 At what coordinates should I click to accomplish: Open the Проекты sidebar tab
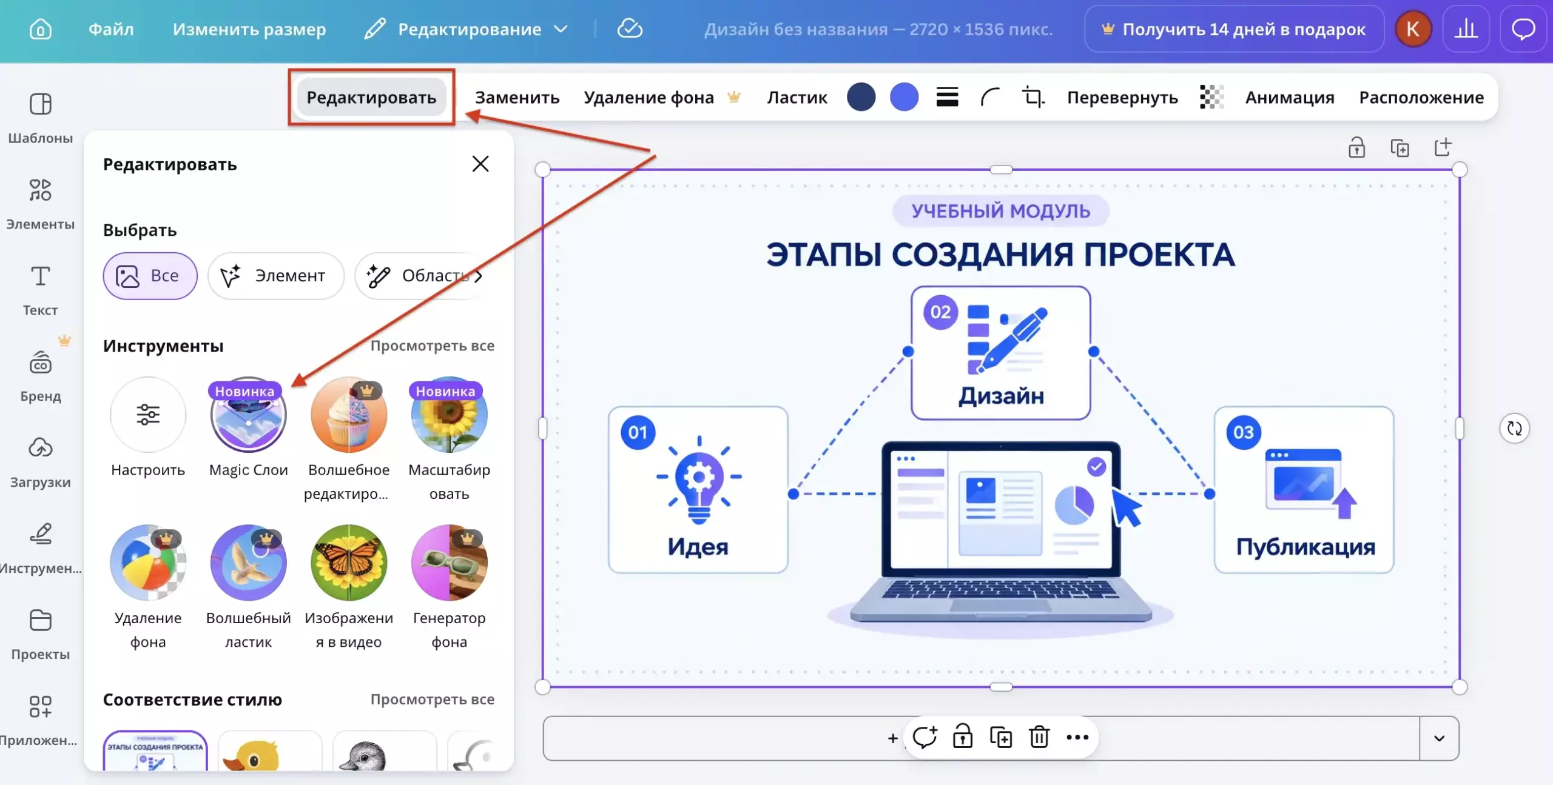coord(40,635)
